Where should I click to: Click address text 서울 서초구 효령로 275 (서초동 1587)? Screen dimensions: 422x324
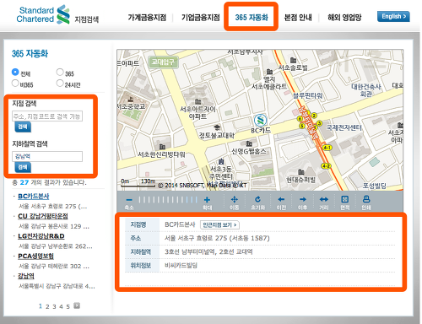pos(217,238)
